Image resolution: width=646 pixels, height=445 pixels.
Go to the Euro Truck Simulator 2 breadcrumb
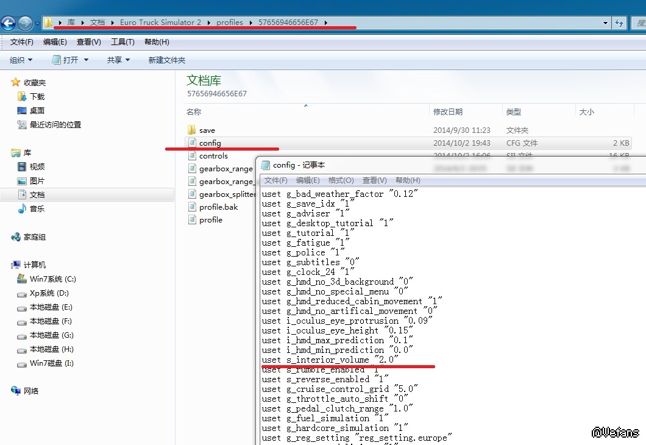(161, 22)
